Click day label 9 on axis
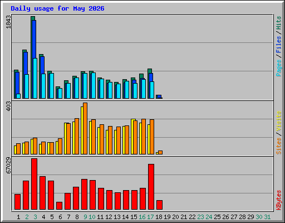This screenshot has height=223, width=285. point(85,217)
